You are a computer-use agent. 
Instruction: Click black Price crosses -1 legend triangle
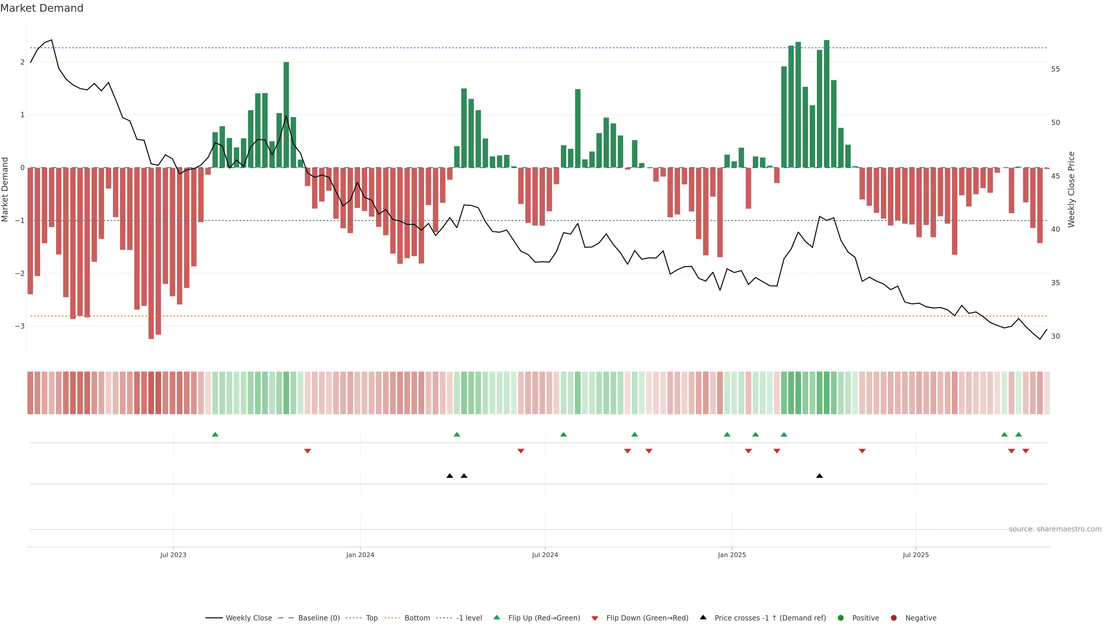(703, 618)
